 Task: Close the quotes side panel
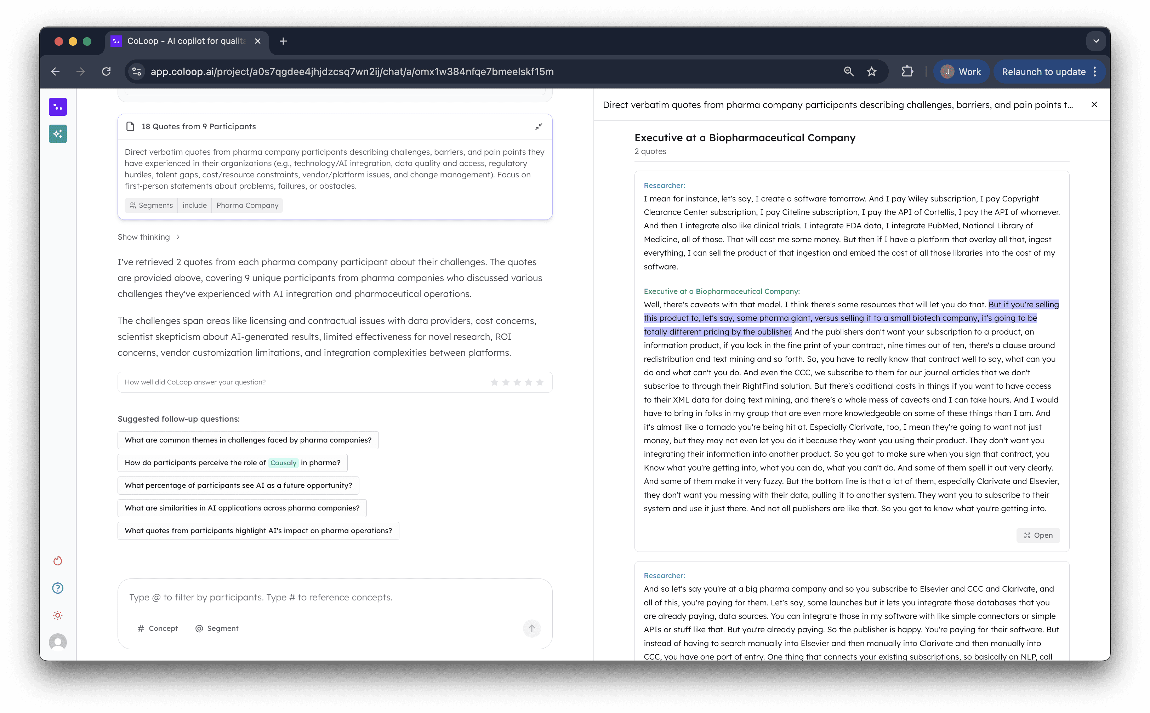coord(1094,105)
